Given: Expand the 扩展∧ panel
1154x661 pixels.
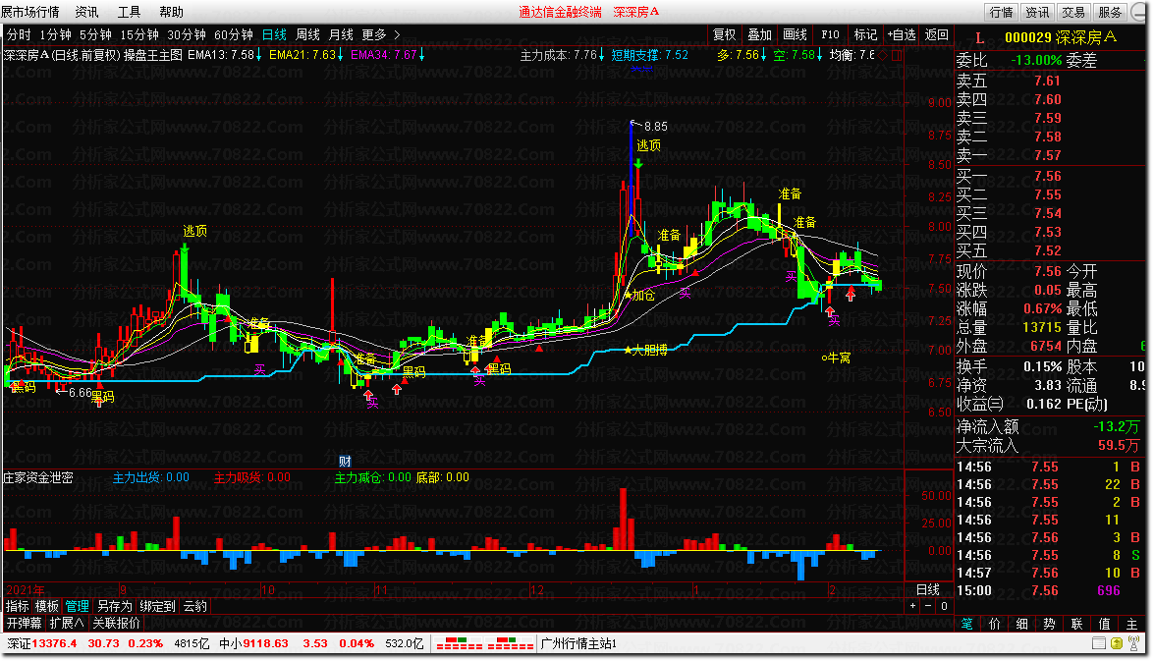Looking at the screenshot, I should [x=67, y=623].
